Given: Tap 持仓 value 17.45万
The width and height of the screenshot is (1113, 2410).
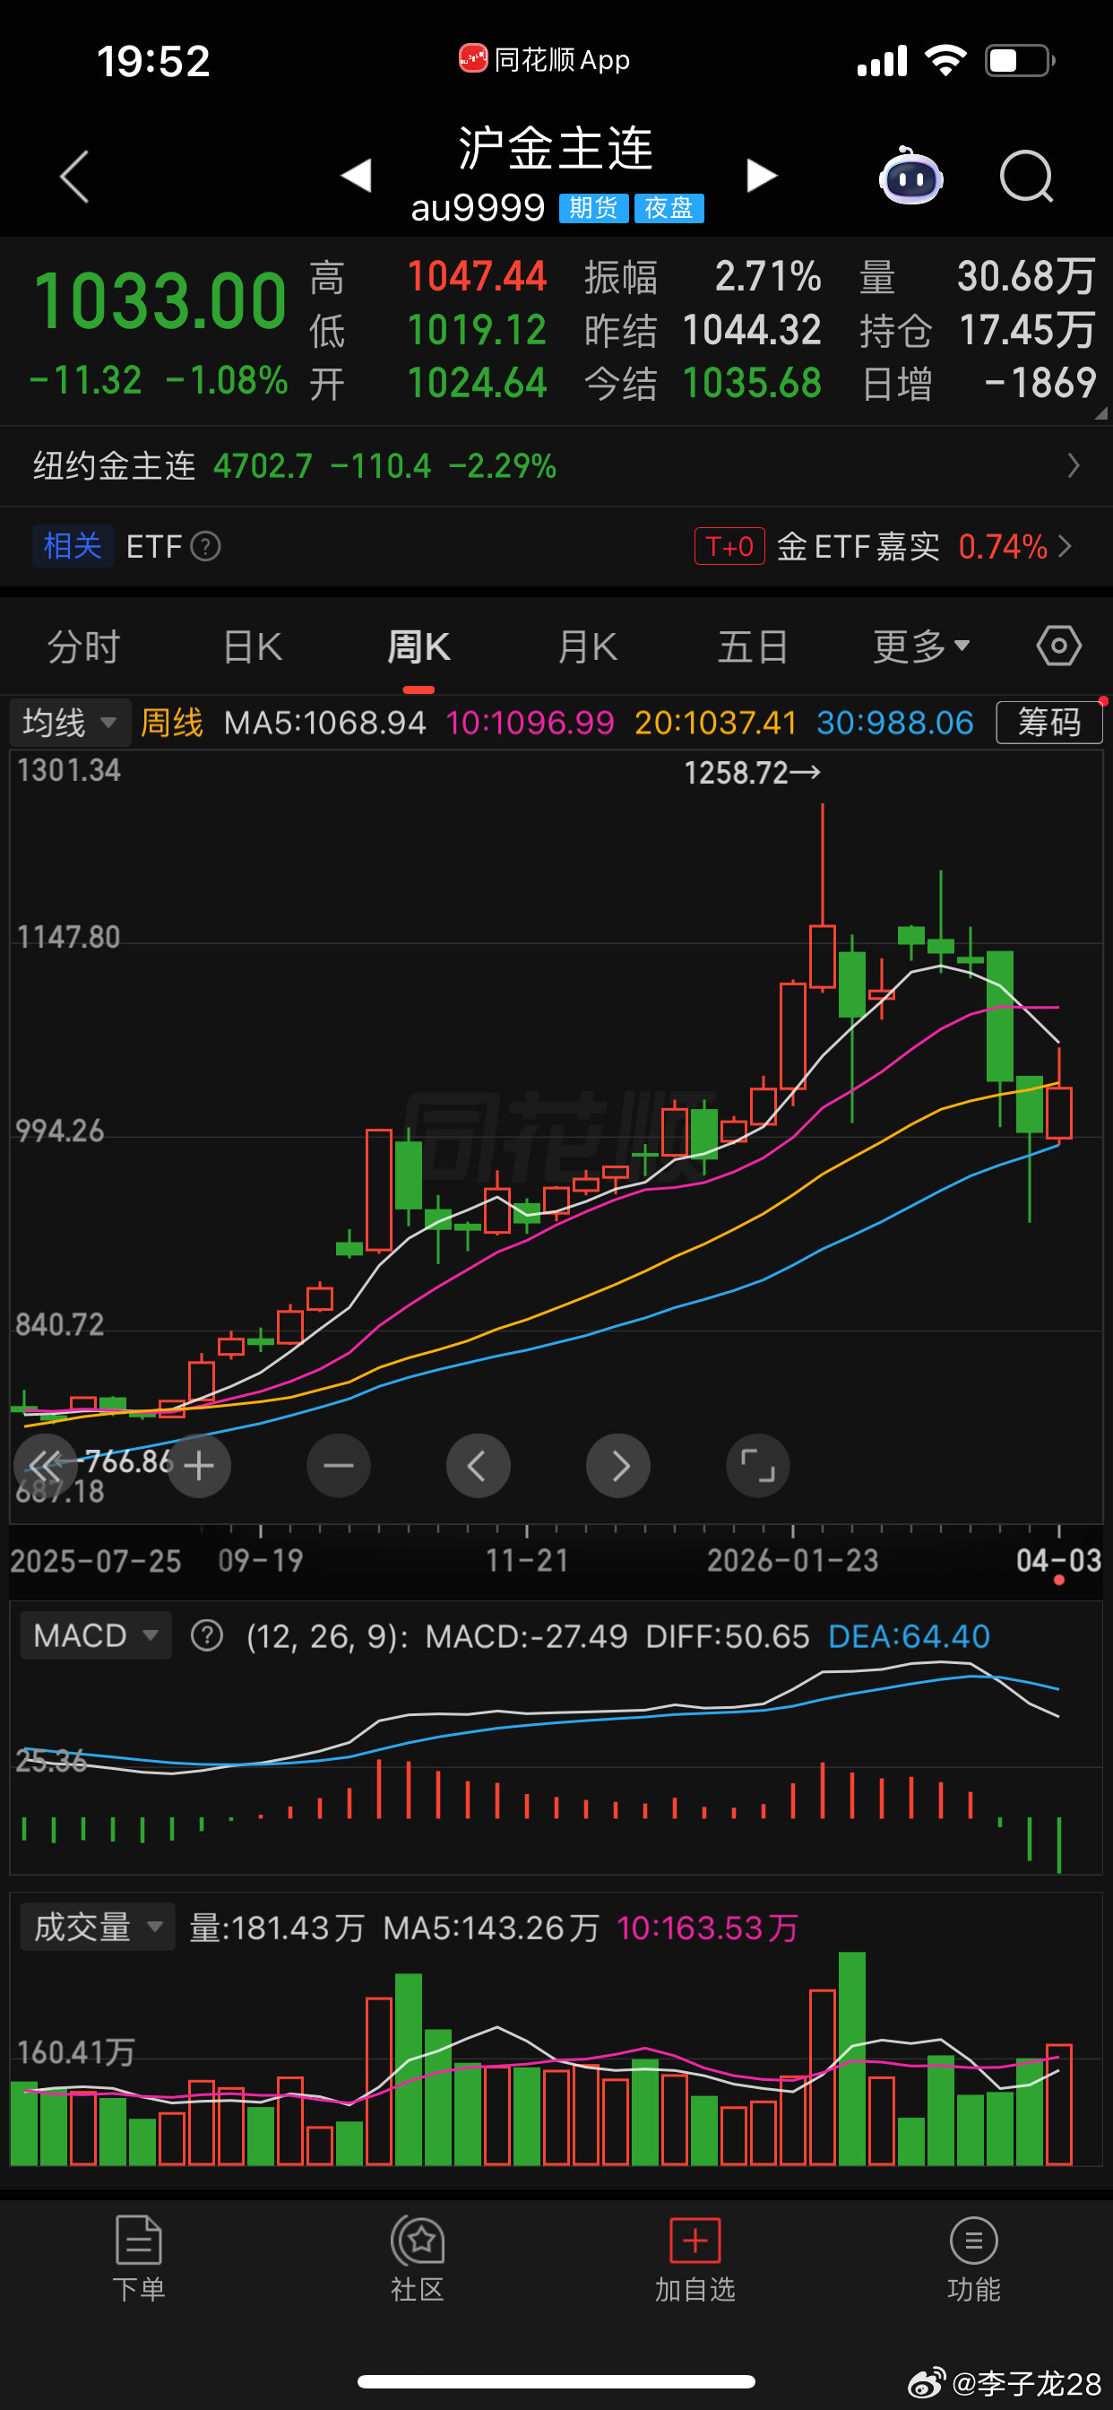Looking at the screenshot, I should tap(1027, 329).
